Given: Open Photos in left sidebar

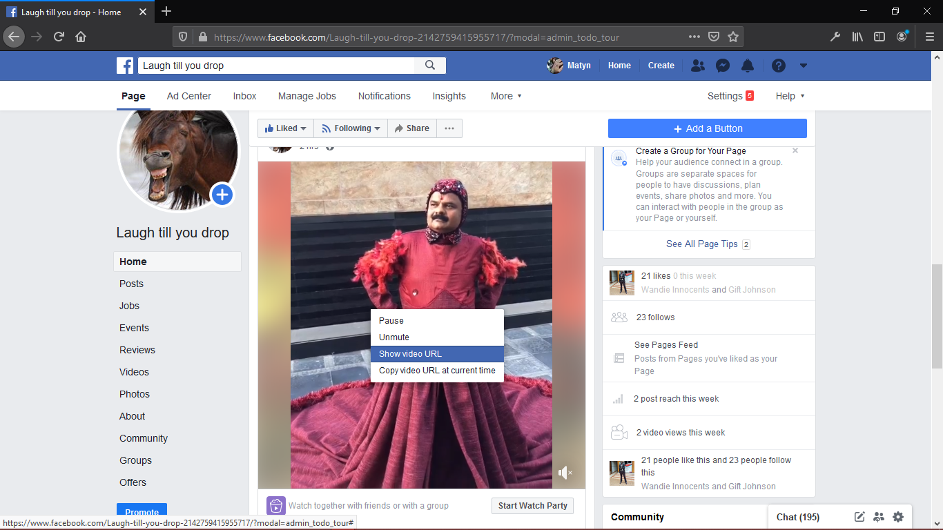Looking at the screenshot, I should click(x=135, y=394).
